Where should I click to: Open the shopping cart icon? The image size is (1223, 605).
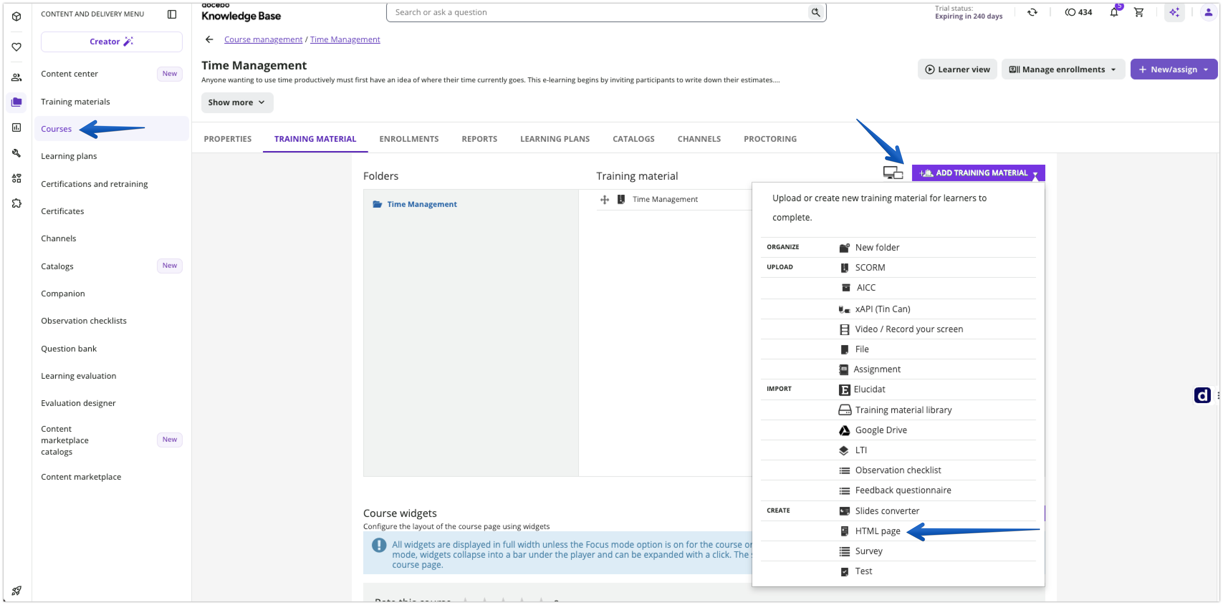point(1139,12)
